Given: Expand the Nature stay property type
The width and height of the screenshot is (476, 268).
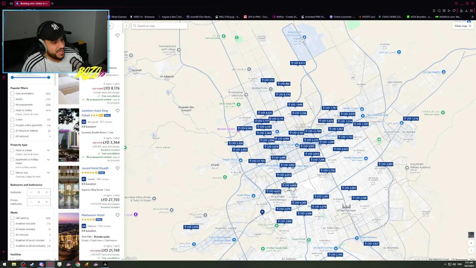Looking at the screenshot, I should coord(48,173).
